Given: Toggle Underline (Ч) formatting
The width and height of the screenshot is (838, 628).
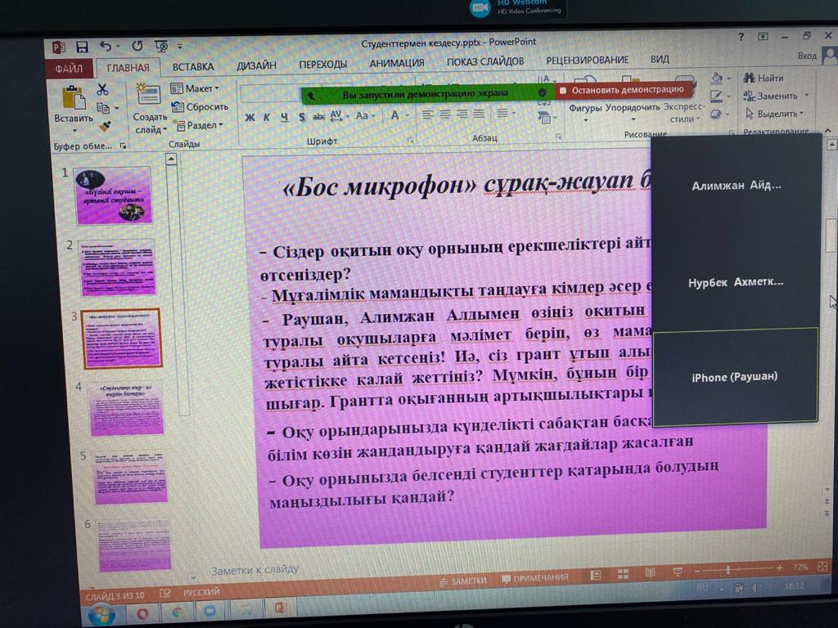Looking at the screenshot, I should coord(284,117).
